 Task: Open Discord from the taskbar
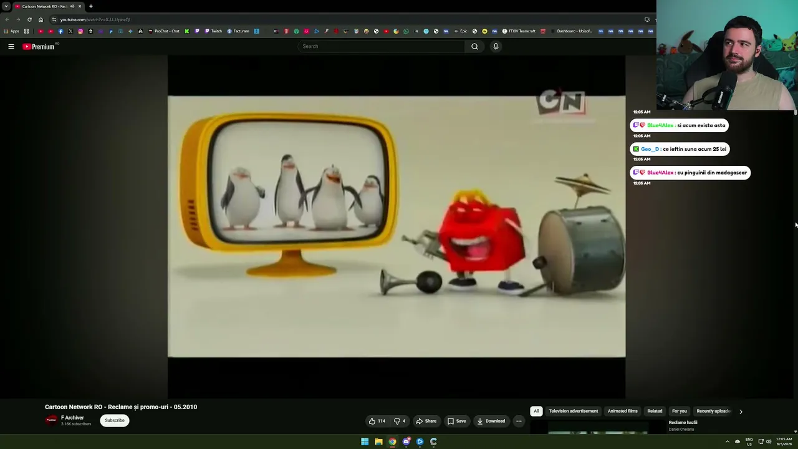(x=406, y=442)
